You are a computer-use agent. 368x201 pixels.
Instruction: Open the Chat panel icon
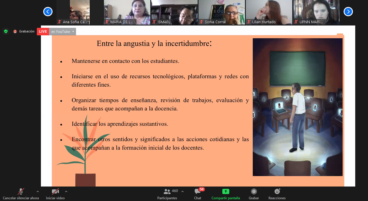[x=198, y=192]
